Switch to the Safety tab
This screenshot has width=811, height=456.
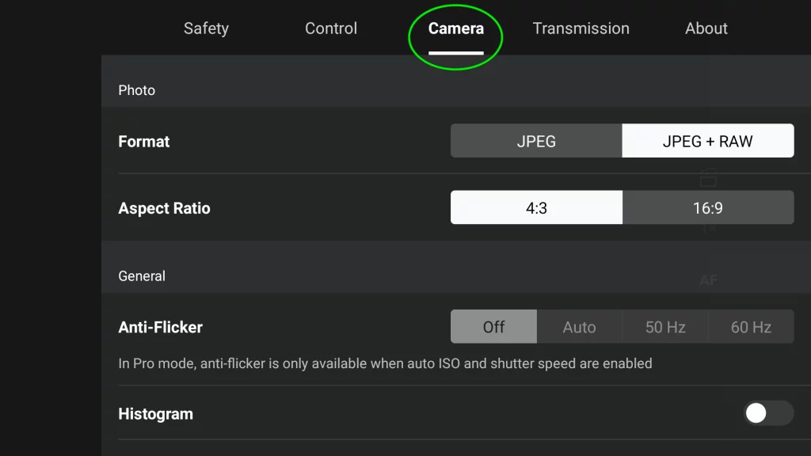click(206, 28)
